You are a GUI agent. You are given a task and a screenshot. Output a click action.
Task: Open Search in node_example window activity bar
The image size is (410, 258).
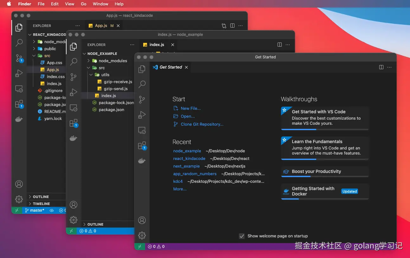(x=74, y=62)
